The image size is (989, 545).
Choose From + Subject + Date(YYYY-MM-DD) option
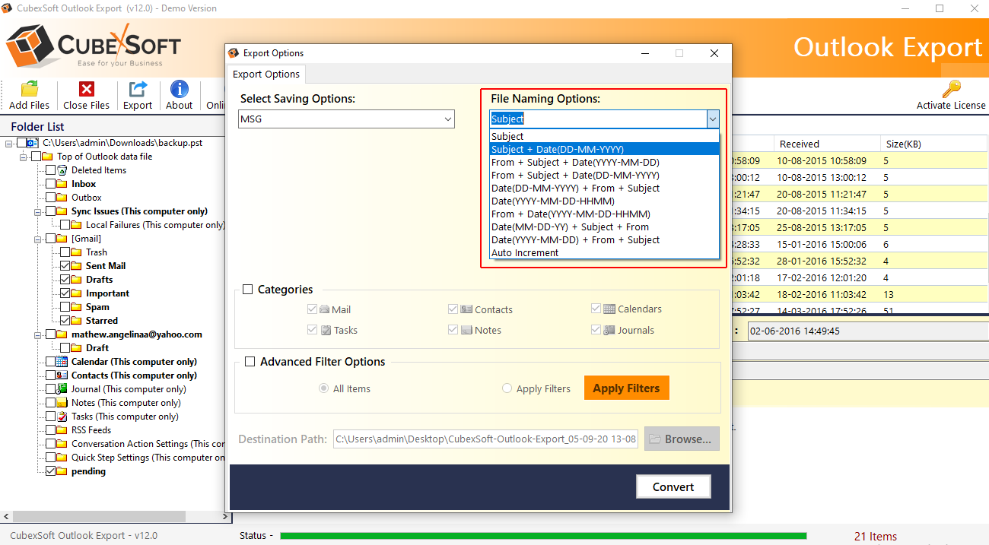[604, 162]
